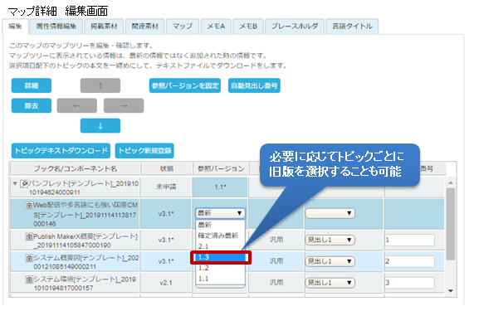Image resolution: width=479 pixels, height=311 pixels.
Task: Switch to the プレースホルダ tab
Action: 295,27
